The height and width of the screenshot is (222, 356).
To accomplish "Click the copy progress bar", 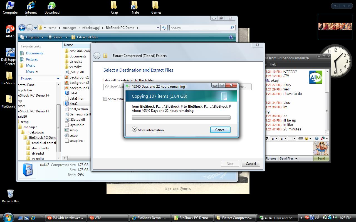I will (181, 118).
